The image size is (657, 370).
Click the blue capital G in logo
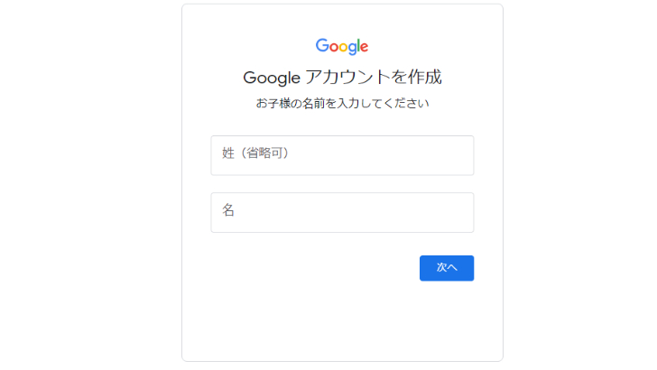[322, 45]
